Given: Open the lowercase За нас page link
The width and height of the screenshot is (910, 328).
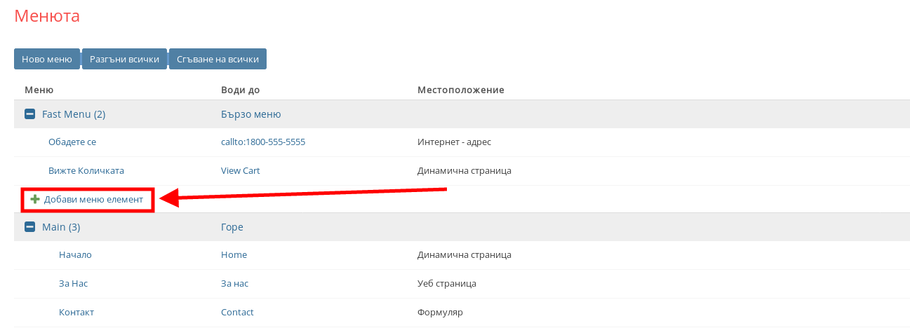Looking at the screenshot, I should (x=234, y=284).
